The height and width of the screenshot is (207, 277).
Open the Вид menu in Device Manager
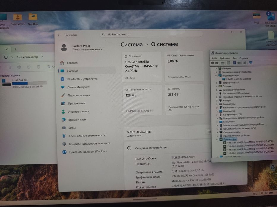tap(235, 58)
